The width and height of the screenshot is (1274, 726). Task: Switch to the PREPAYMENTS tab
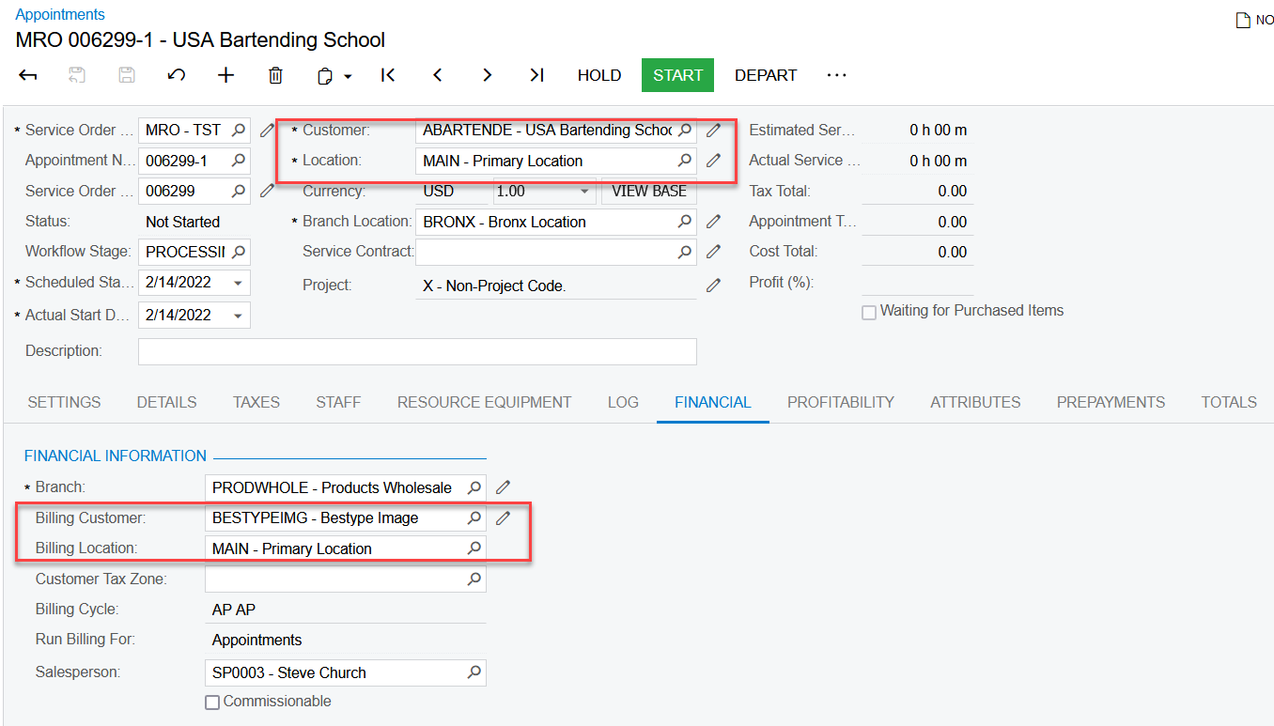[x=1111, y=402]
